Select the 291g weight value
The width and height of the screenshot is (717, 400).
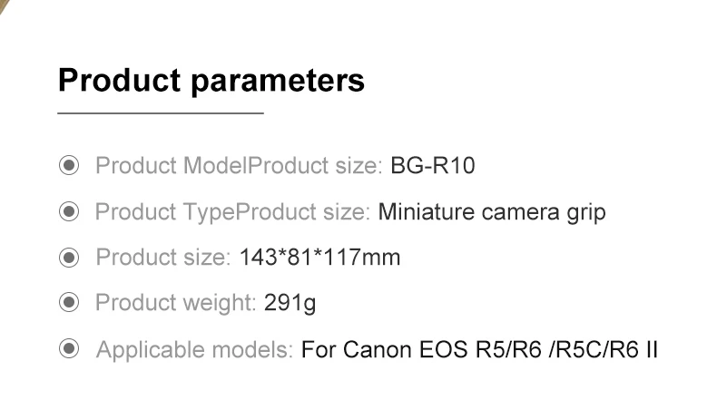290,303
